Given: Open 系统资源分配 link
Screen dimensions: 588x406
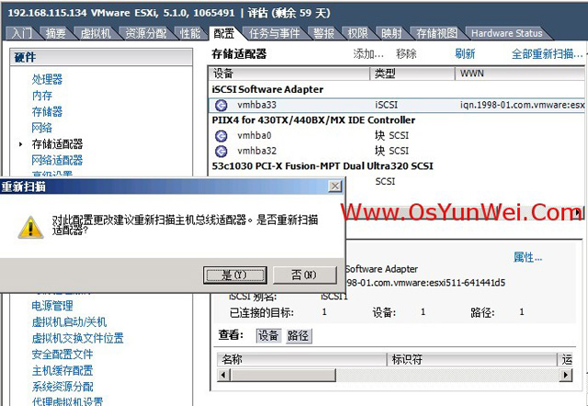Looking at the screenshot, I should (x=62, y=387).
